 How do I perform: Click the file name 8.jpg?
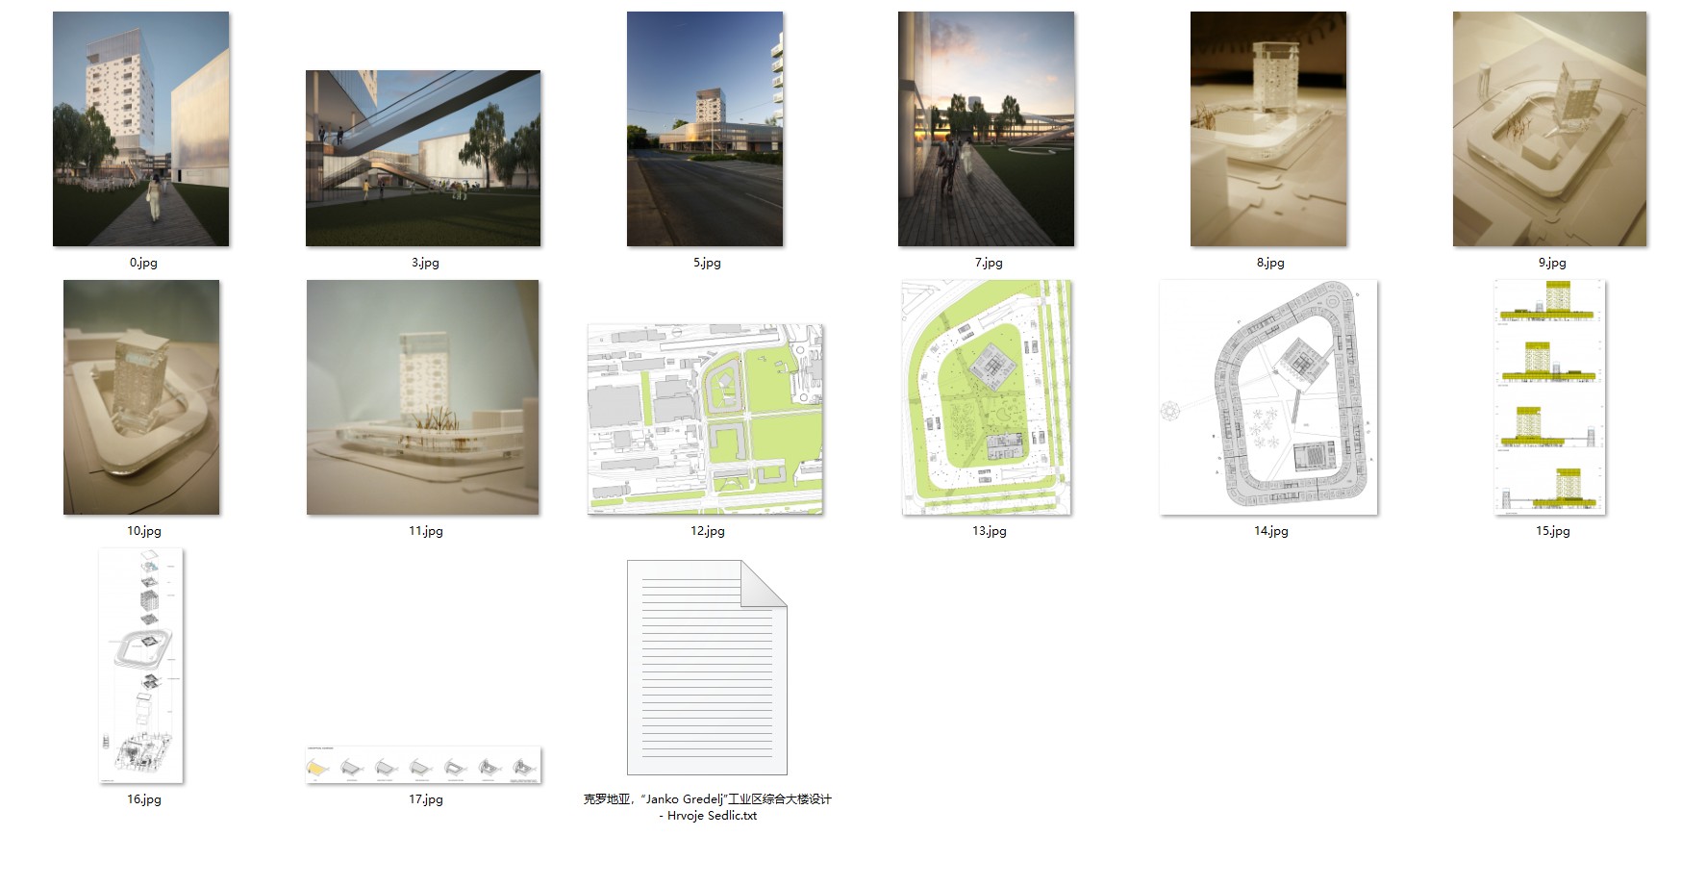[x=1270, y=263]
